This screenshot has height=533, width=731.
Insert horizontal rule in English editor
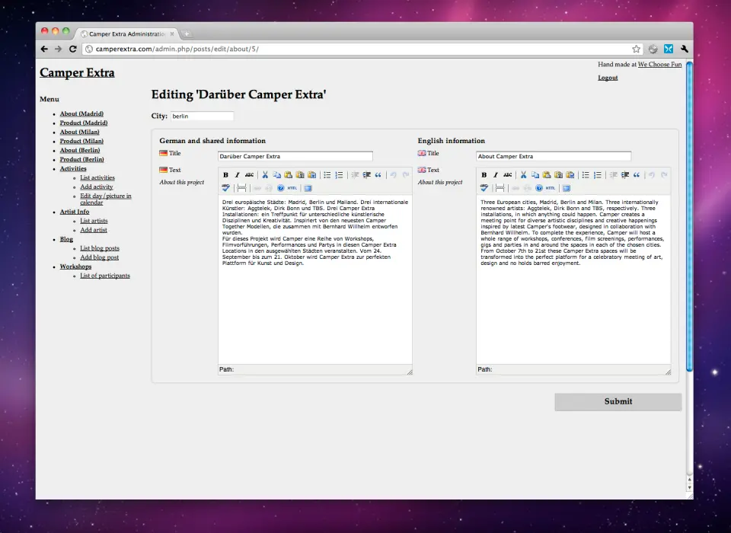click(500, 188)
